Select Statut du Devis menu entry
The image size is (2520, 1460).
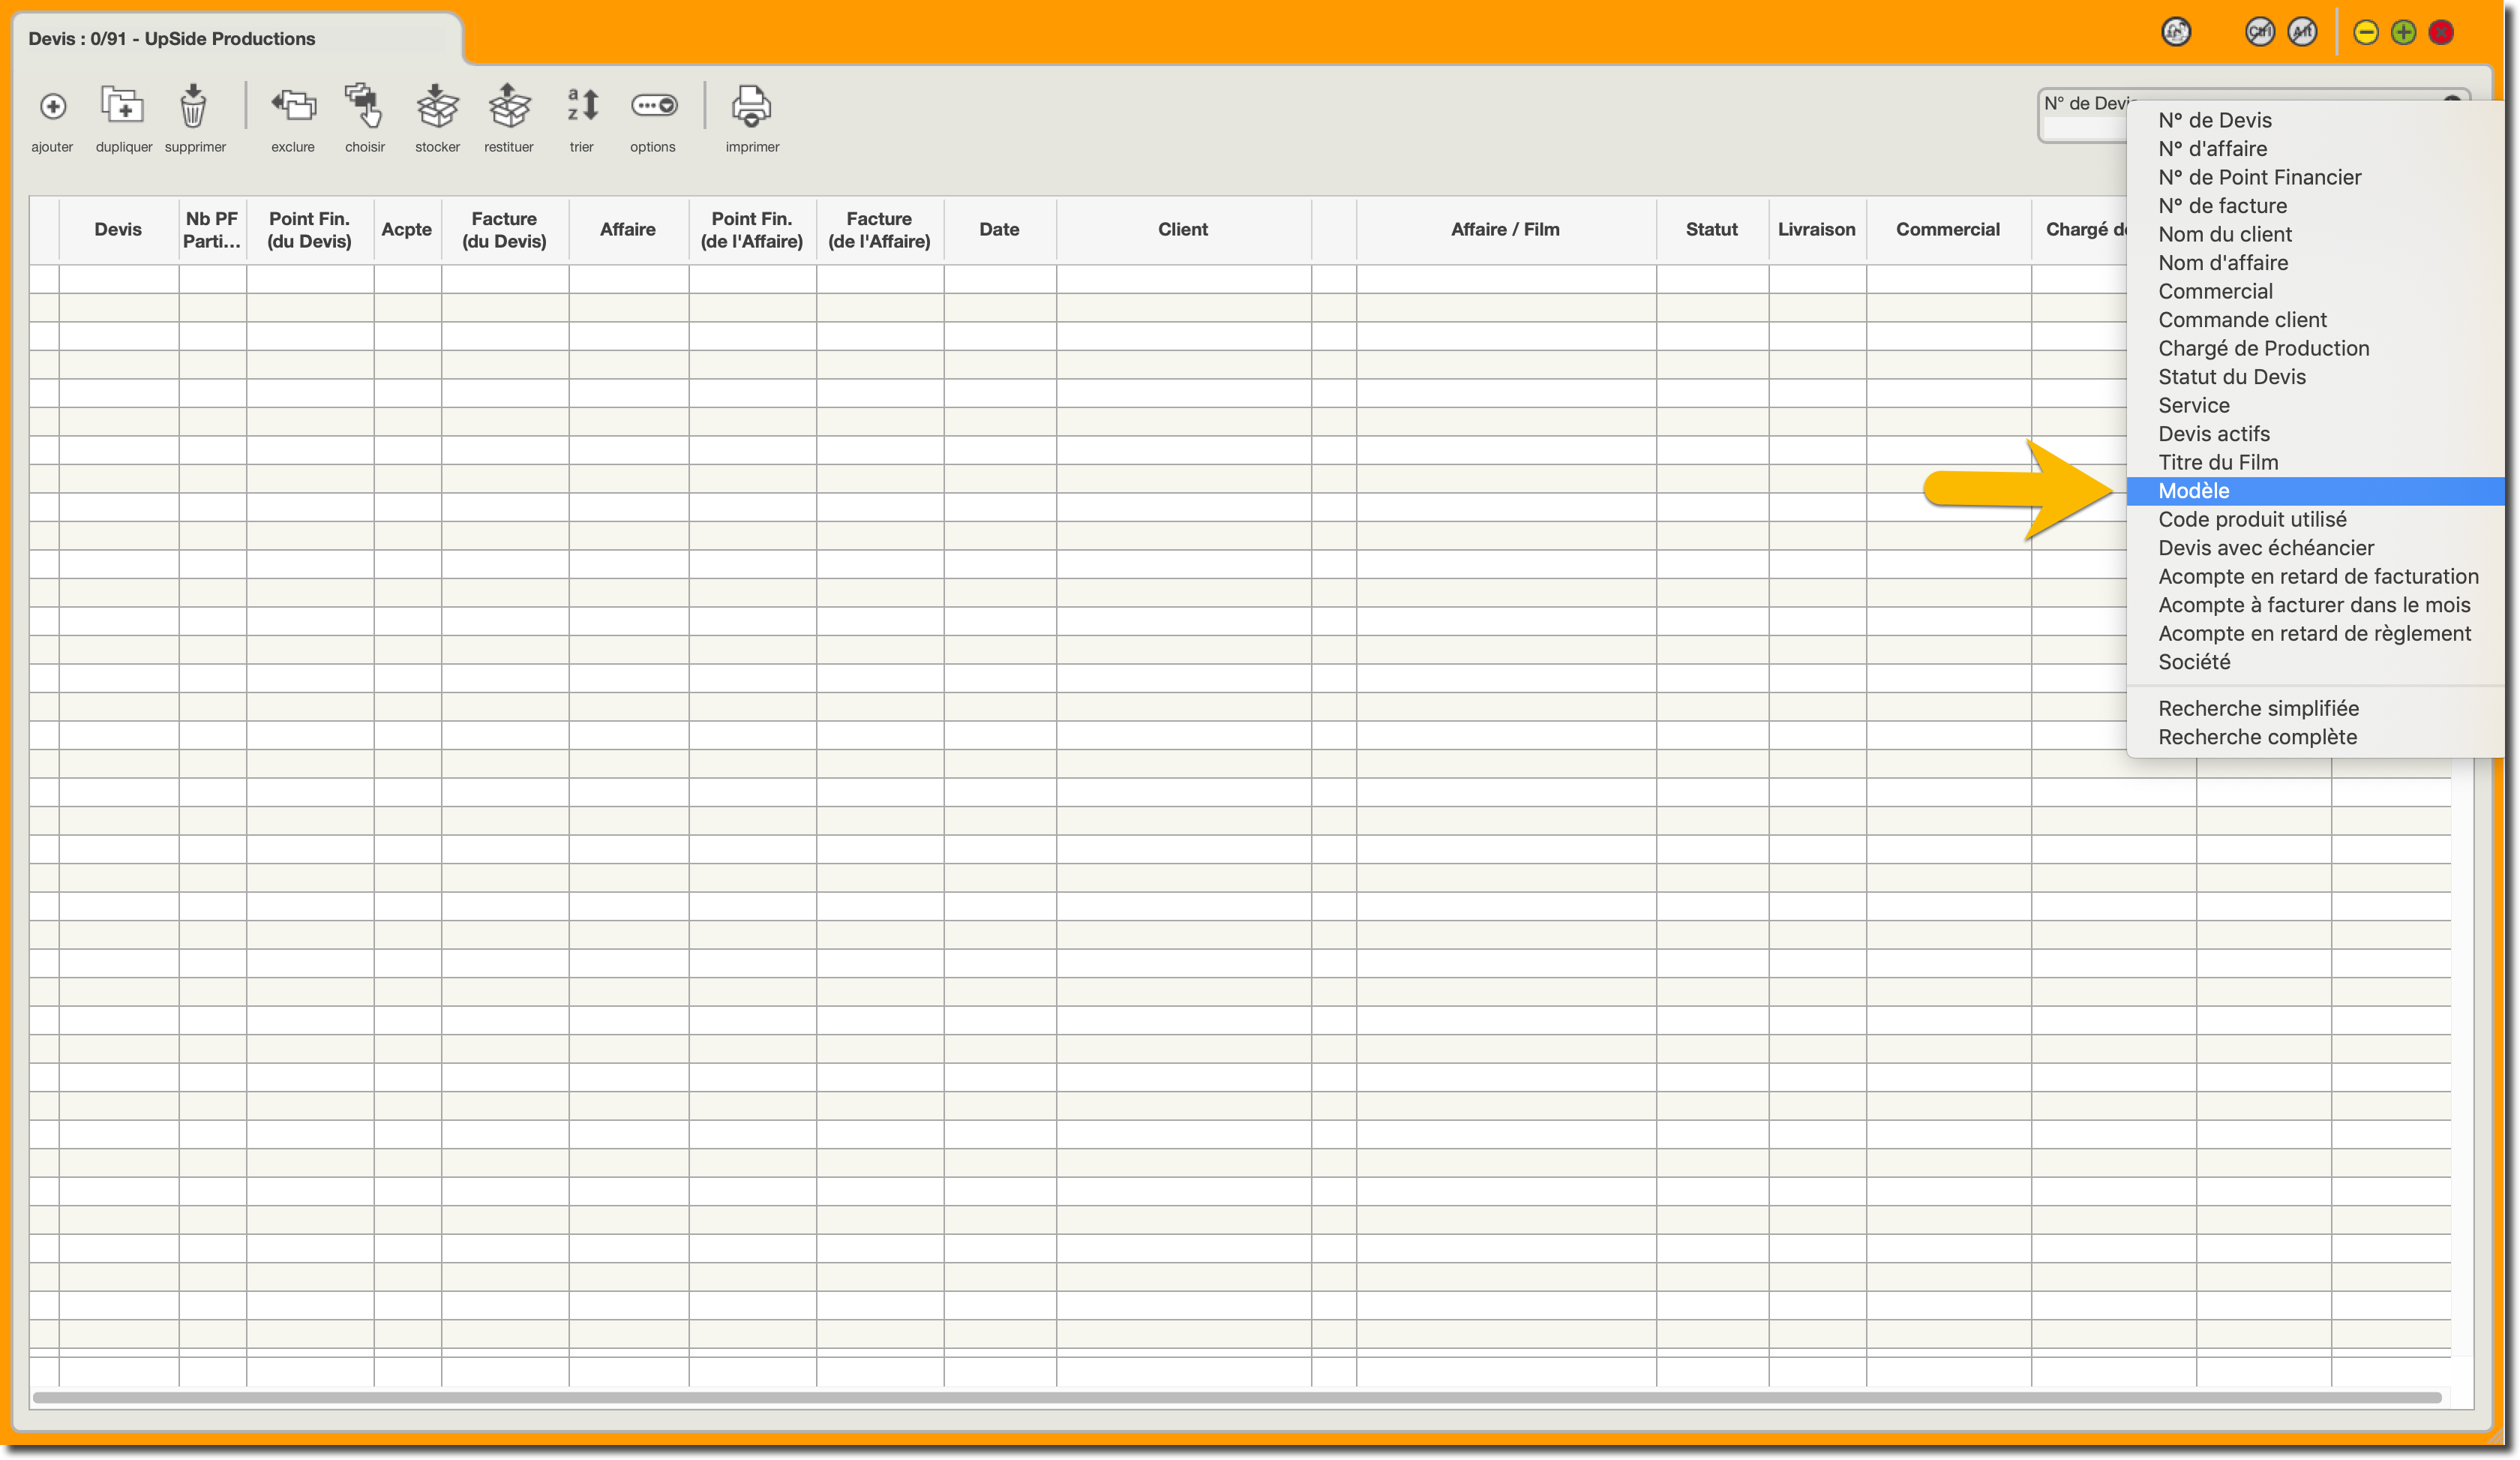click(x=2231, y=377)
